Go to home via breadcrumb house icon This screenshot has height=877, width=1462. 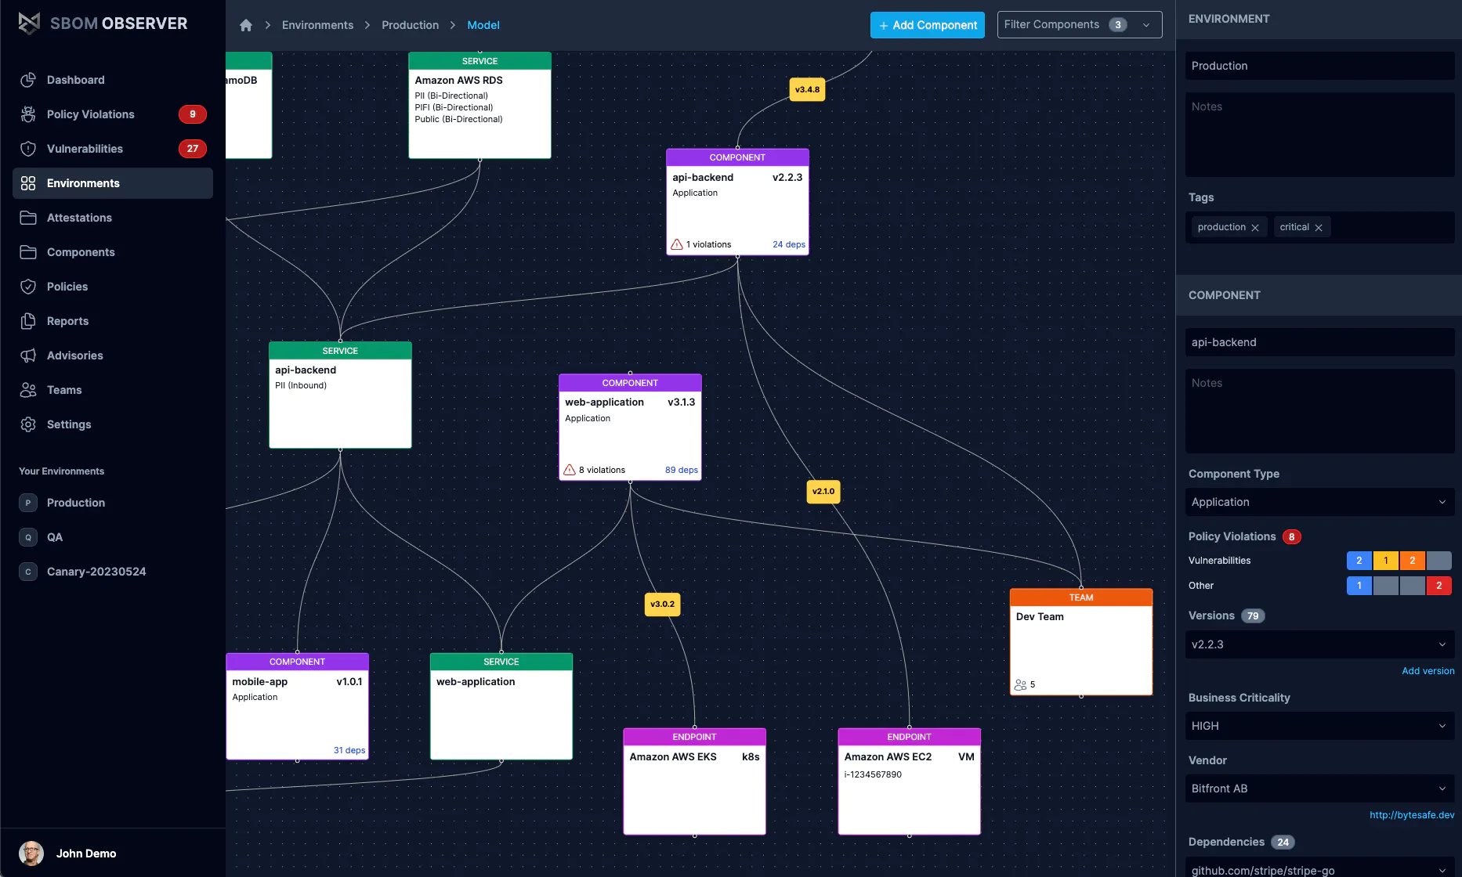246,25
